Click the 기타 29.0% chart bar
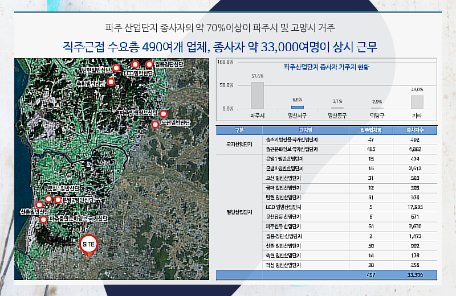Screen dimensions: 456x296 417,102
